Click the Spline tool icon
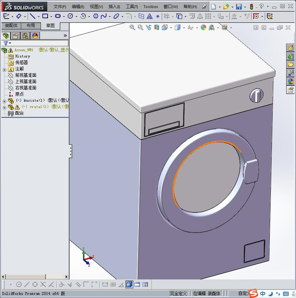Image resolution: width=296 pixels, height=298 pixels. [x=104, y=16]
